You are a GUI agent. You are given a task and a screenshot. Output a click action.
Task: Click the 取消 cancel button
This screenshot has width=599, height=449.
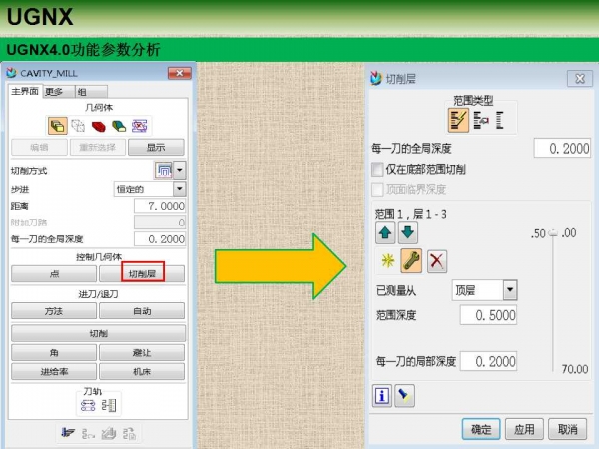[568, 429]
